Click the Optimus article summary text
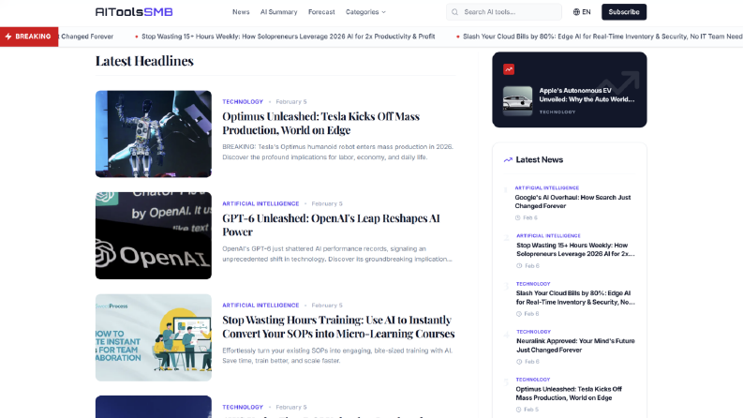 338,152
